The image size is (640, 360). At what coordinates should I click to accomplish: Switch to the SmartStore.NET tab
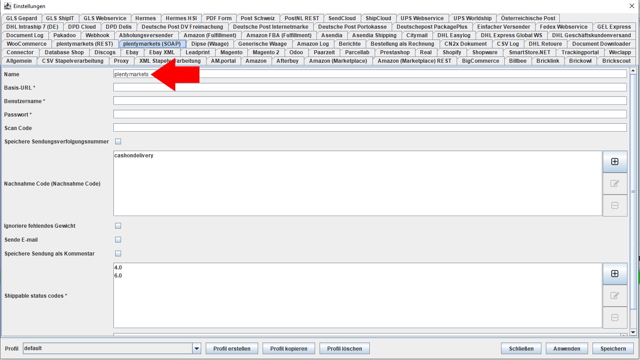tap(529, 52)
